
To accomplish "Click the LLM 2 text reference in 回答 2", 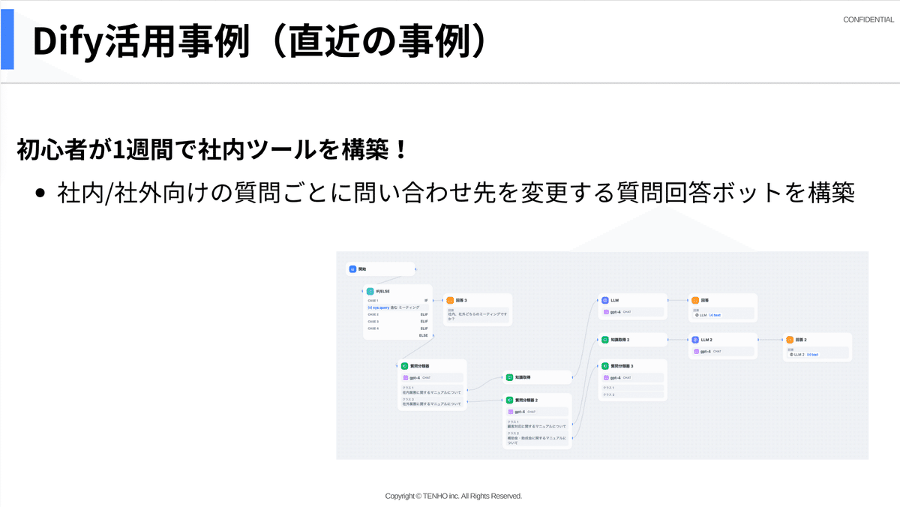I will coord(804,355).
